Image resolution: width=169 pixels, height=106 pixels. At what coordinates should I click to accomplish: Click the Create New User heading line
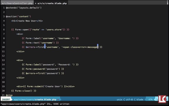27,21
